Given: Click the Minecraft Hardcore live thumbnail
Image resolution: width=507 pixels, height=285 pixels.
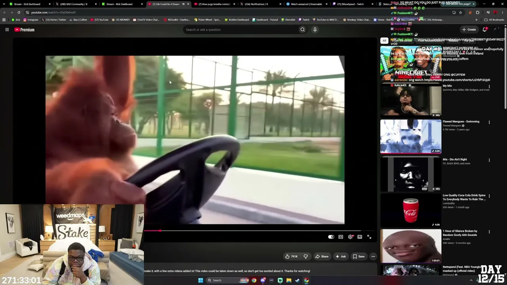Looking at the screenshot, I should click(x=411, y=63).
